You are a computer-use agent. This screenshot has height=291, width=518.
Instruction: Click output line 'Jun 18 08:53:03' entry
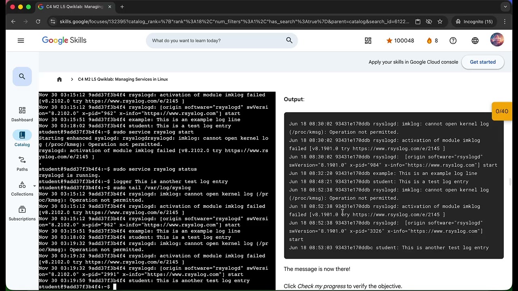389,248
